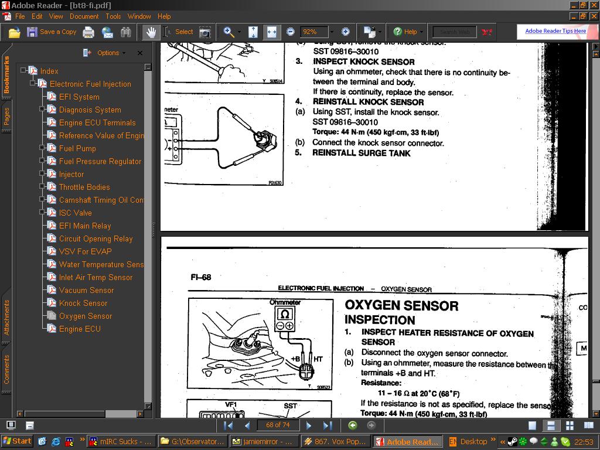This screenshot has width=600, height=450.
Task: Open the Adobe Reader Tips Here link
Action: tap(555, 31)
